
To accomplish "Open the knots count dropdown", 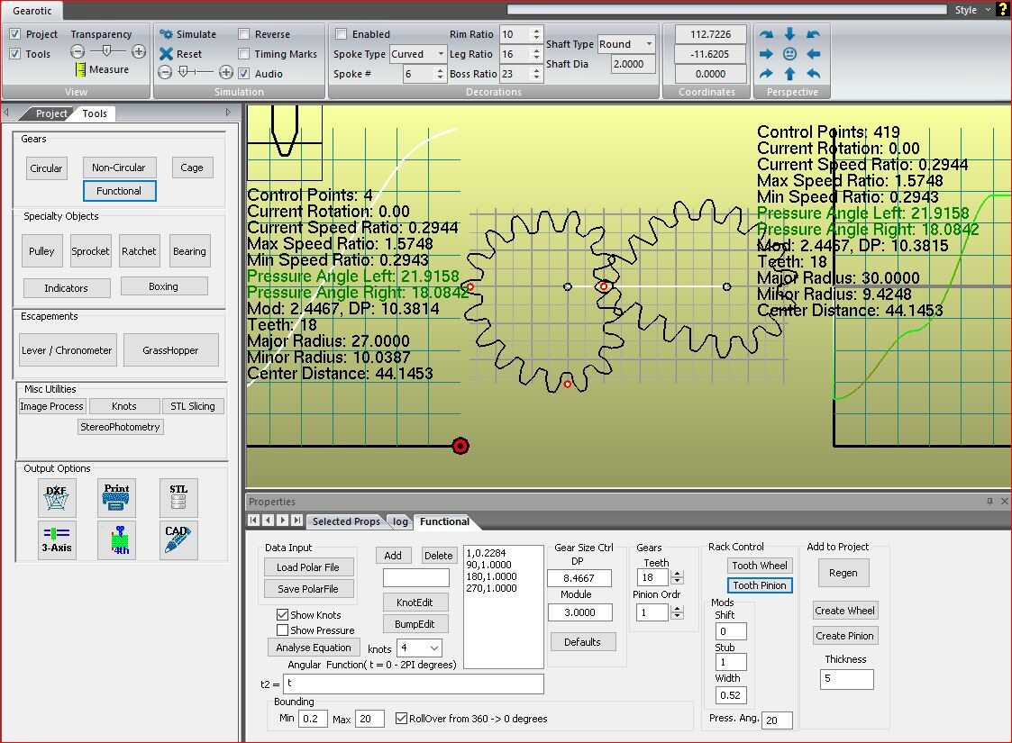I will pyautogui.click(x=434, y=648).
